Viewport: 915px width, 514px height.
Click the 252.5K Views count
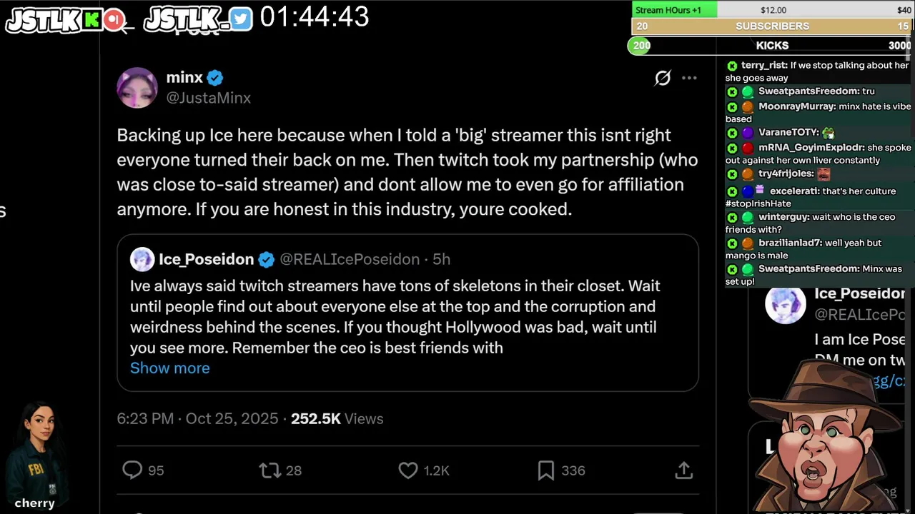337,419
